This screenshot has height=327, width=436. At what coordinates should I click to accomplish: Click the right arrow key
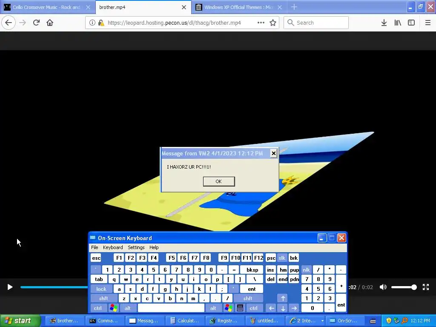coord(294,308)
